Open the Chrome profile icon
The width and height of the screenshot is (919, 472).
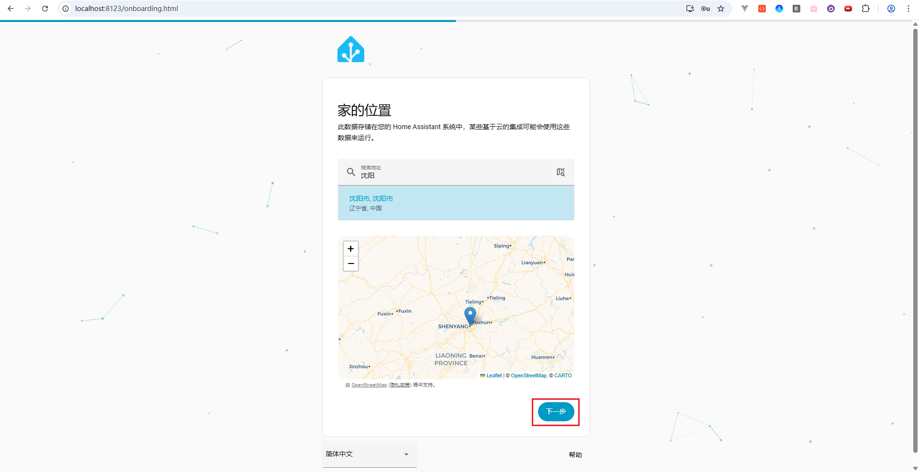click(x=891, y=9)
